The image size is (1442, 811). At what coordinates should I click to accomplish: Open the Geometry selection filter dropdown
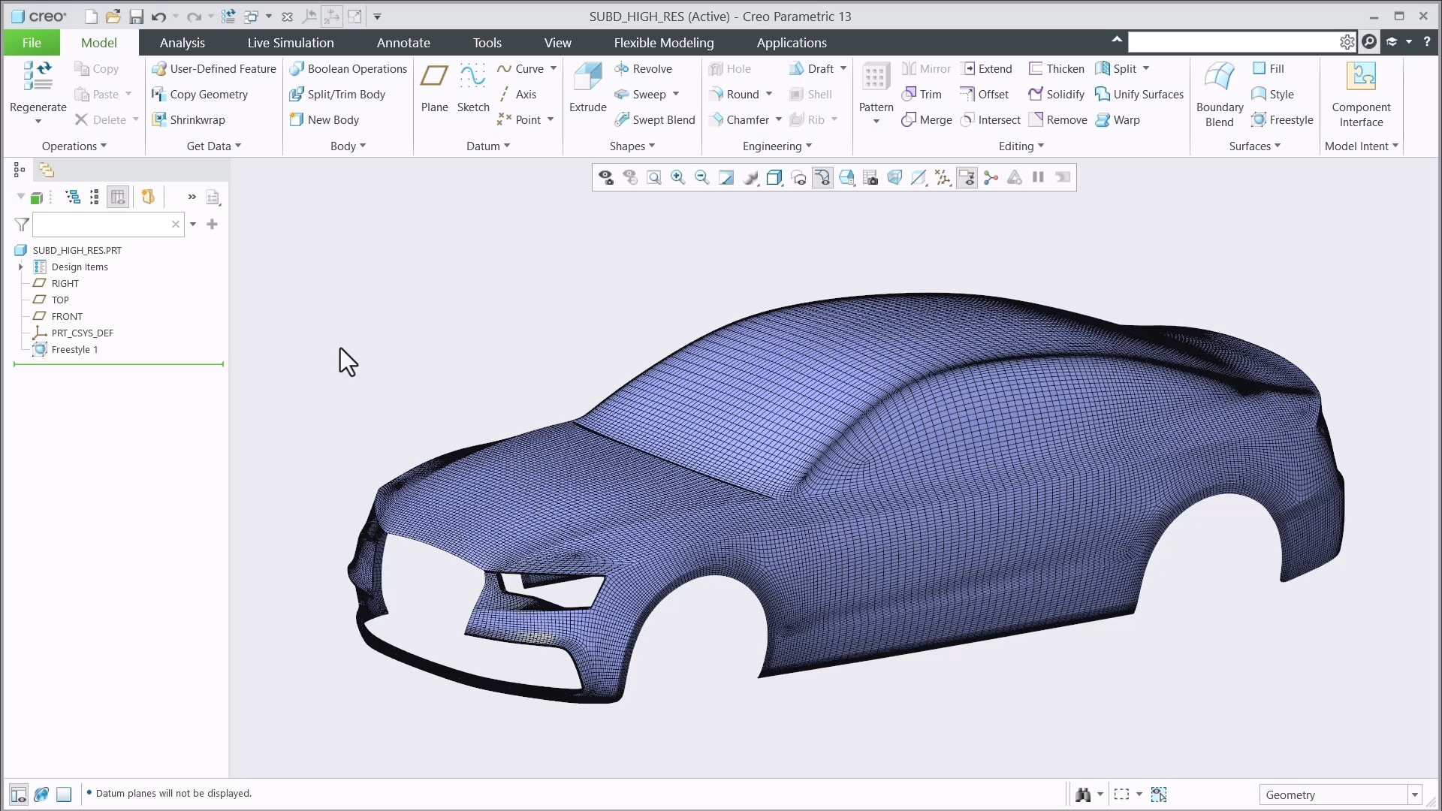click(x=1415, y=795)
